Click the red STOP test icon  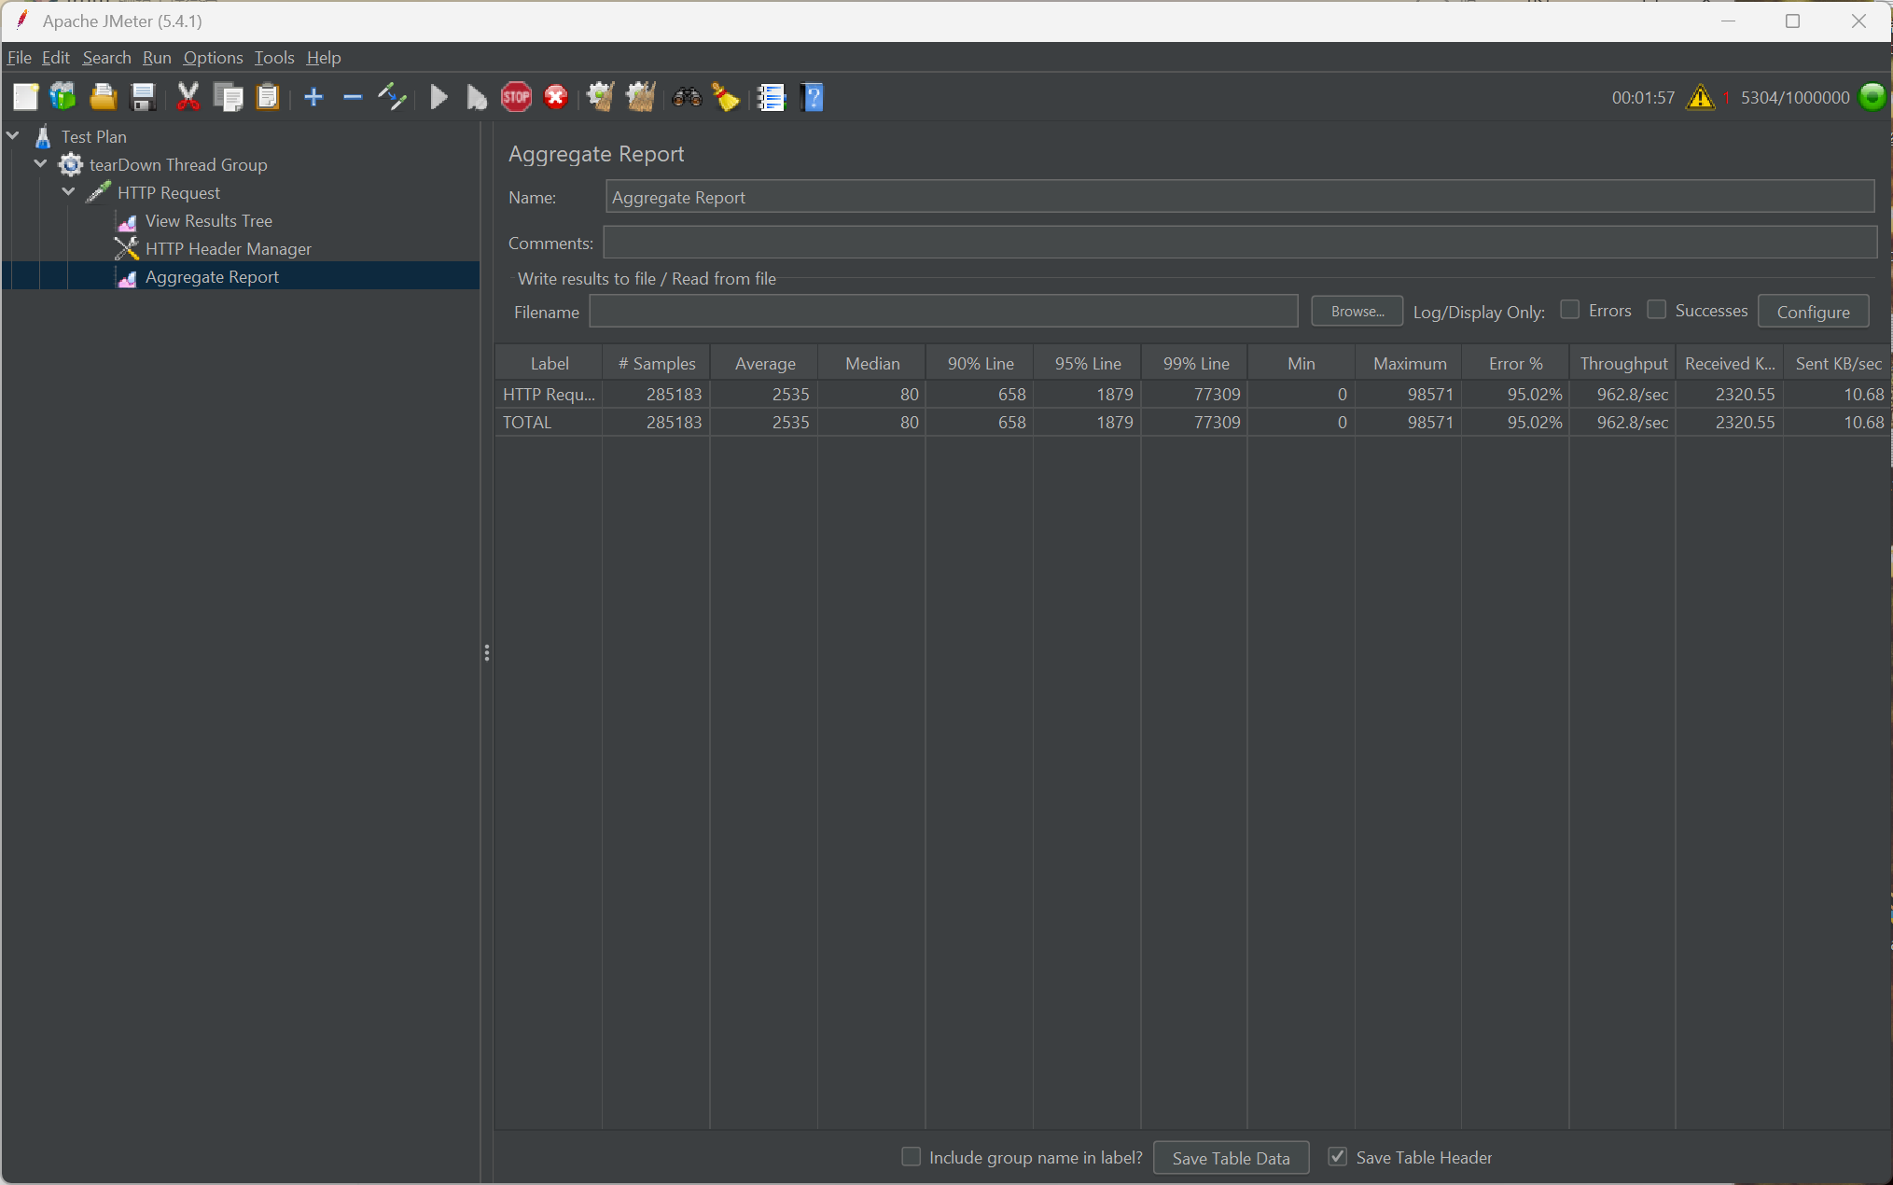(x=516, y=97)
